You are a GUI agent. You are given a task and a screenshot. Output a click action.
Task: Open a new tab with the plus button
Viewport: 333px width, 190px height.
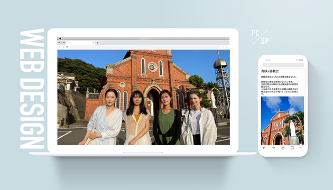click(x=98, y=43)
